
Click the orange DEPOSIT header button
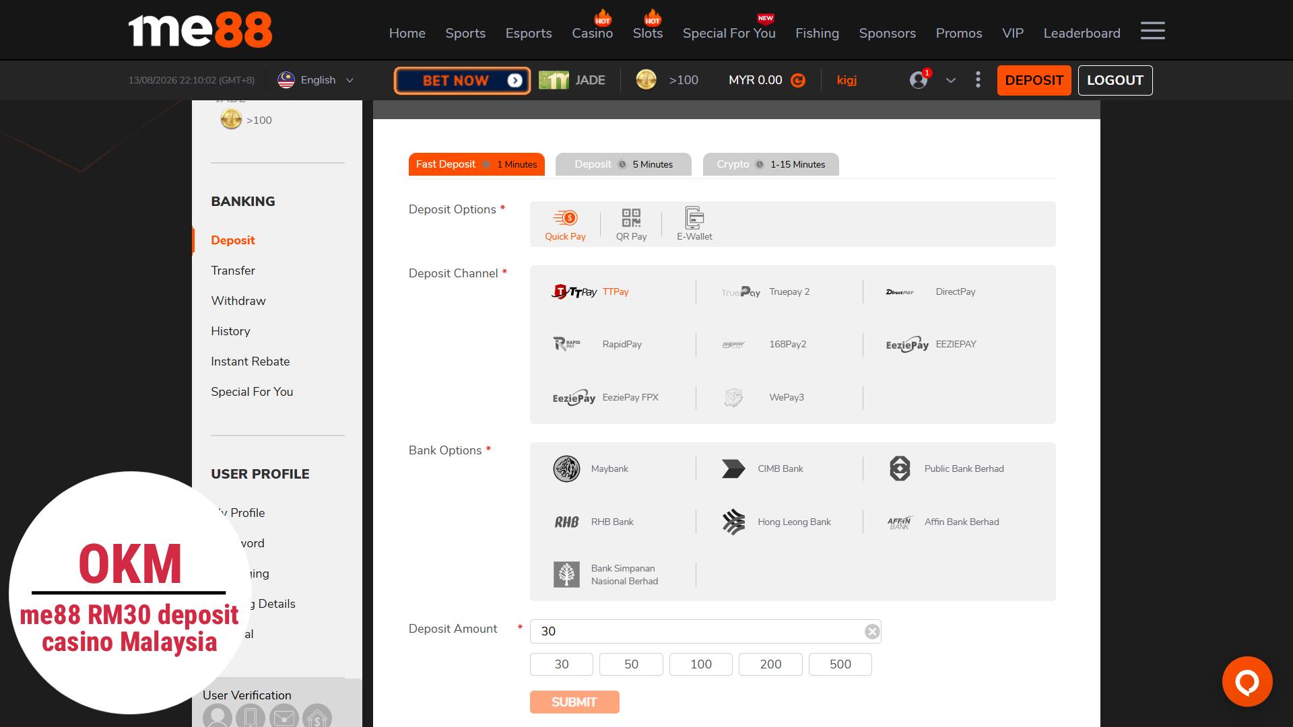point(1034,80)
